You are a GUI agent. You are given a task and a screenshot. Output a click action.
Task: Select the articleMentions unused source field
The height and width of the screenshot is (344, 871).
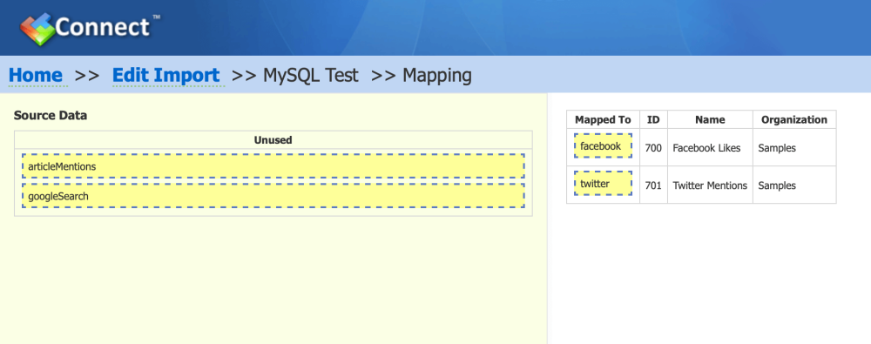coord(273,166)
